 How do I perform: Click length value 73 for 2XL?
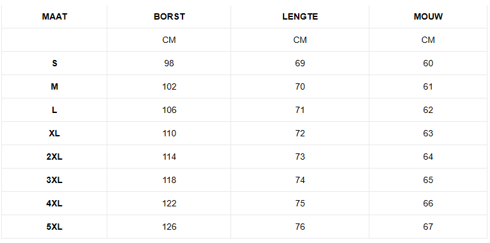click(300, 157)
